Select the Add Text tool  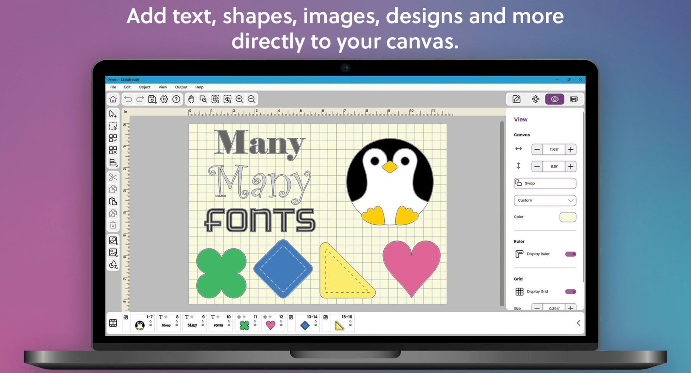point(112,264)
